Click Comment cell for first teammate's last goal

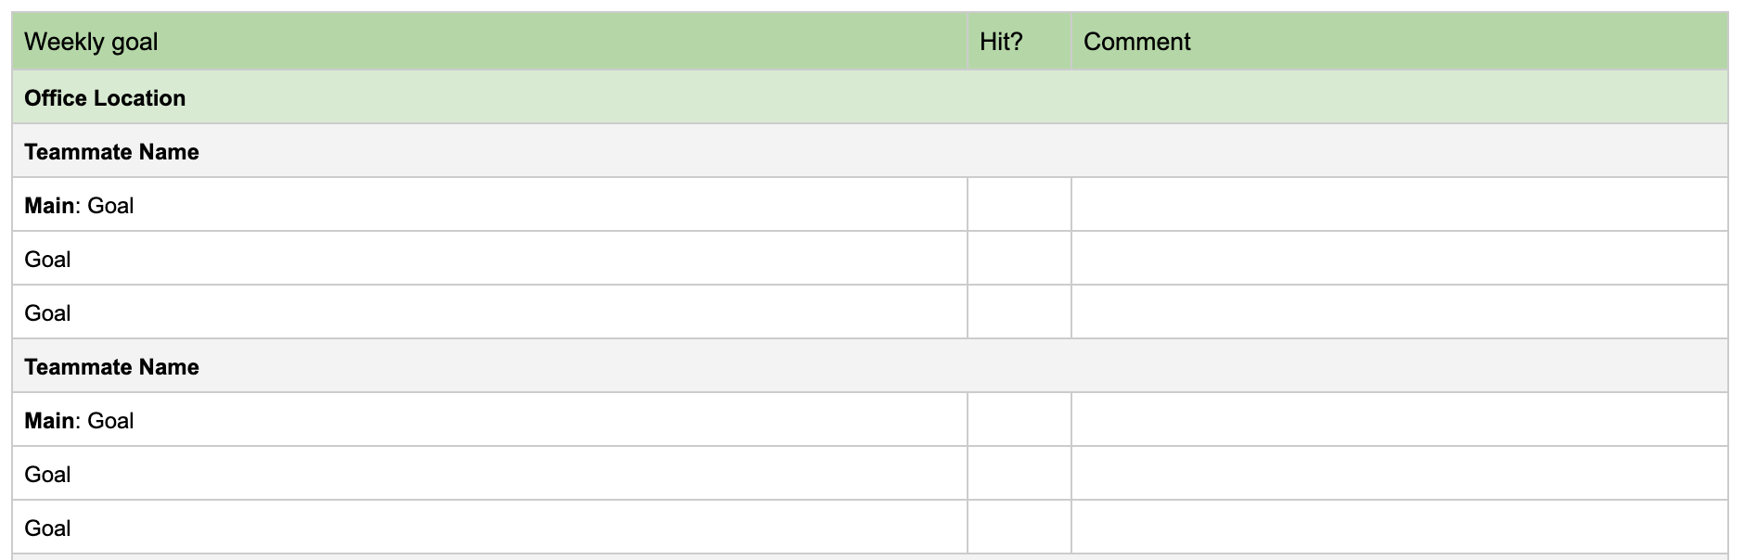click(1399, 312)
